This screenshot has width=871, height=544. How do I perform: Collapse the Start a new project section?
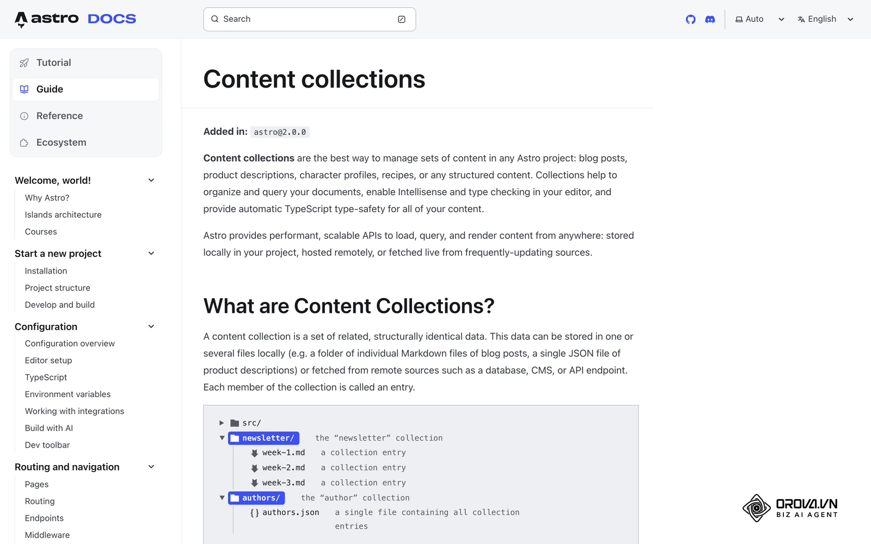[x=151, y=253]
